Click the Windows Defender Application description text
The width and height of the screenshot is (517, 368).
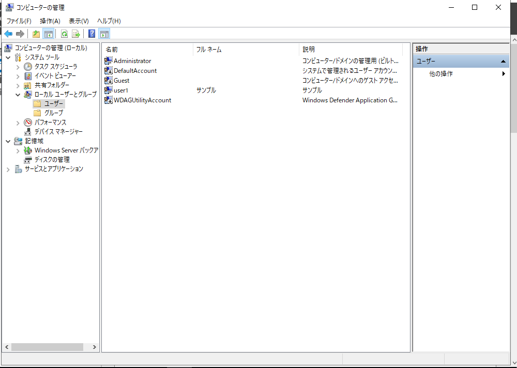tap(350, 100)
